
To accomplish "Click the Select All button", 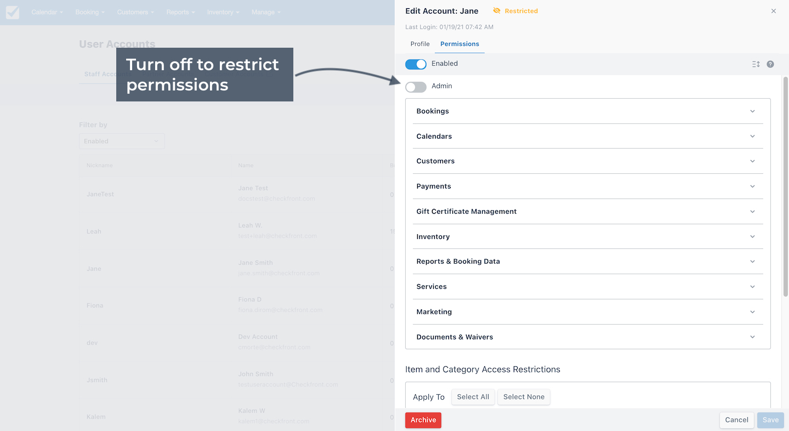I will click(473, 397).
